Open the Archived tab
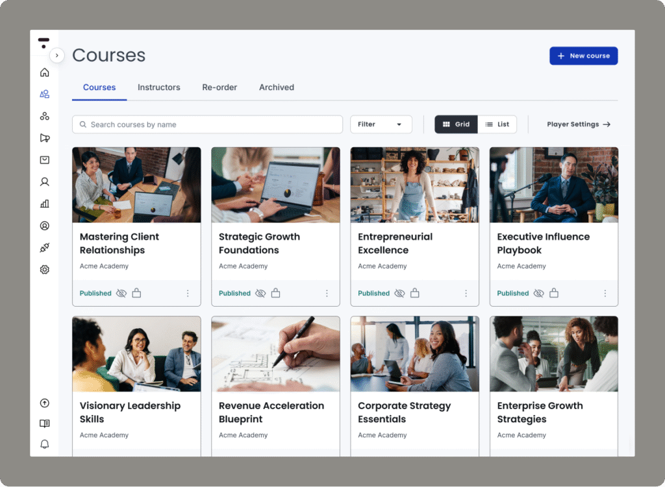665x487 pixels. coord(276,87)
